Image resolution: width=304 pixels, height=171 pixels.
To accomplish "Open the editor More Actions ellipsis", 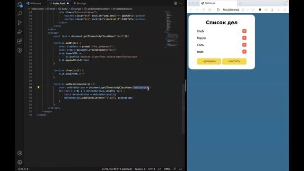I will click(180, 3).
